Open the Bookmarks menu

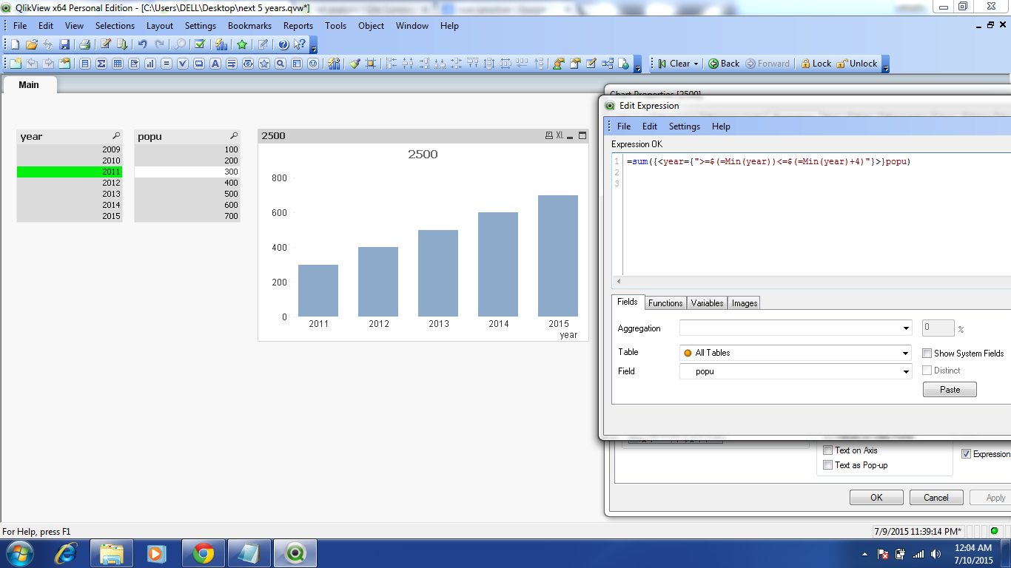pos(249,26)
